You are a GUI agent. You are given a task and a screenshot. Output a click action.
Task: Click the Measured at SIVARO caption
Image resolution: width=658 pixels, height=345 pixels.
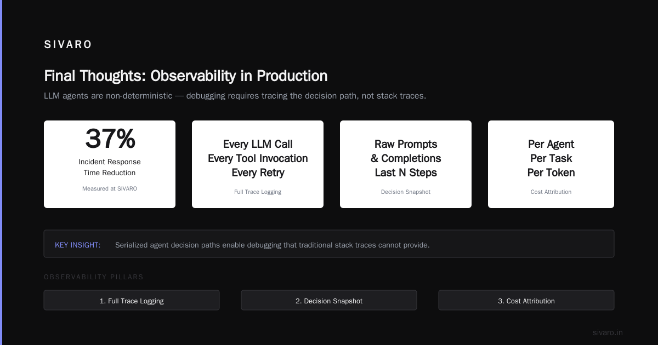click(x=110, y=188)
